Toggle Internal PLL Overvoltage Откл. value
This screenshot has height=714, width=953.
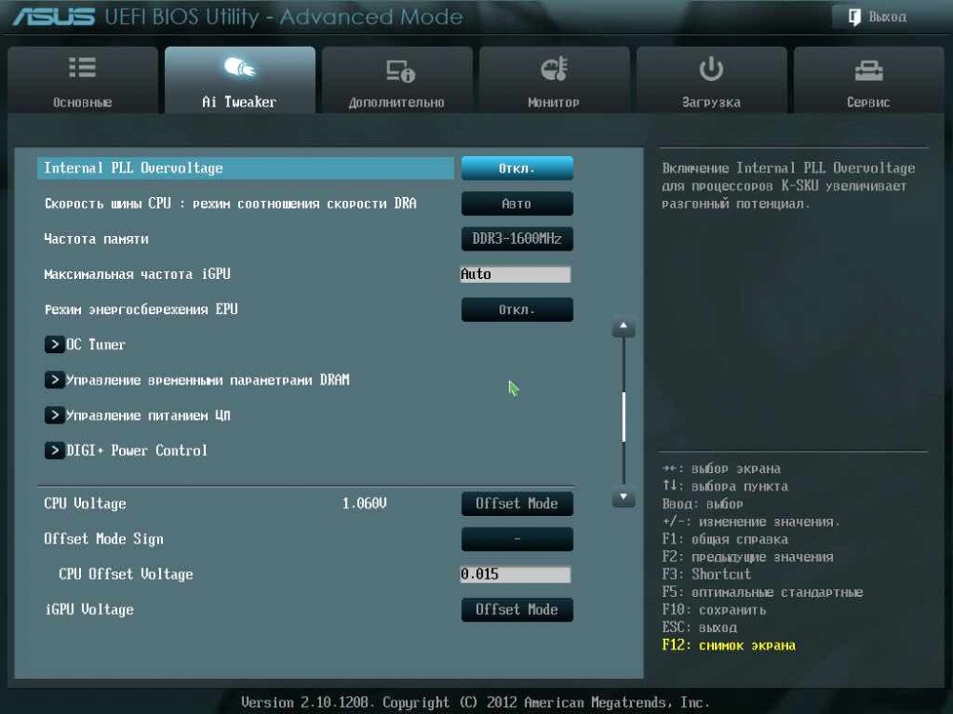point(517,169)
